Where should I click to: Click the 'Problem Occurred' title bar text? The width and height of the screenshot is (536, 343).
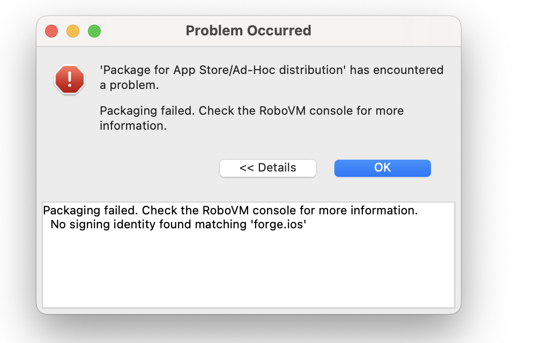[x=248, y=31]
